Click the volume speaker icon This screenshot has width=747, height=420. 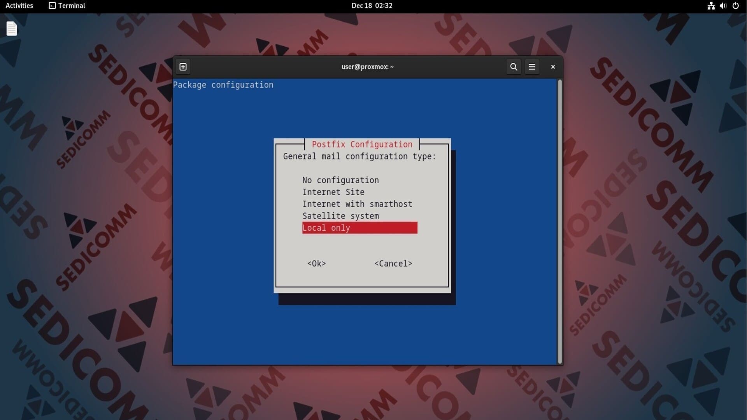click(x=723, y=6)
